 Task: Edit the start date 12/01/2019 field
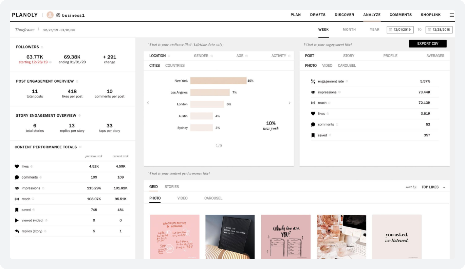400,30
